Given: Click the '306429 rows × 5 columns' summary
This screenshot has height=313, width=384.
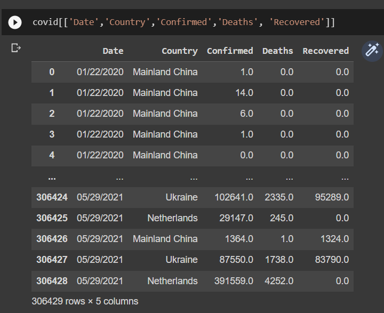Looking at the screenshot, I should (x=85, y=301).
